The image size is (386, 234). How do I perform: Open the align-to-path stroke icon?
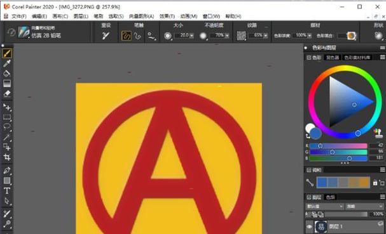(x=151, y=36)
